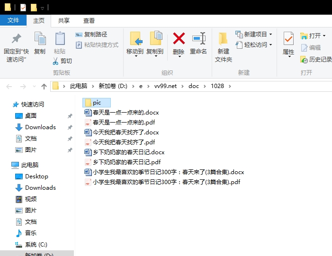
Task: Click the Rename (重命名) icon
Action: click(199, 38)
